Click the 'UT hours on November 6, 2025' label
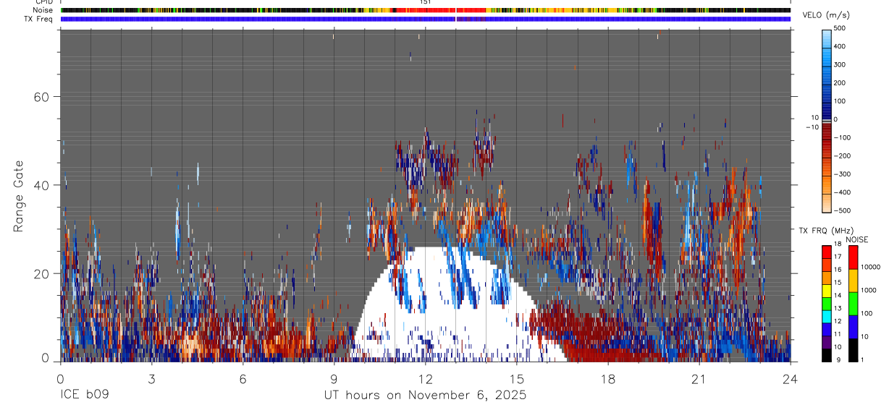889x410 pixels. pyautogui.click(x=425, y=396)
